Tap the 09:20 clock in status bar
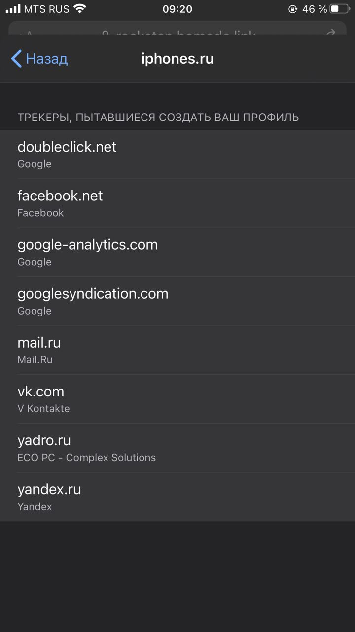 pyautogui.click(x=177, y=9)
